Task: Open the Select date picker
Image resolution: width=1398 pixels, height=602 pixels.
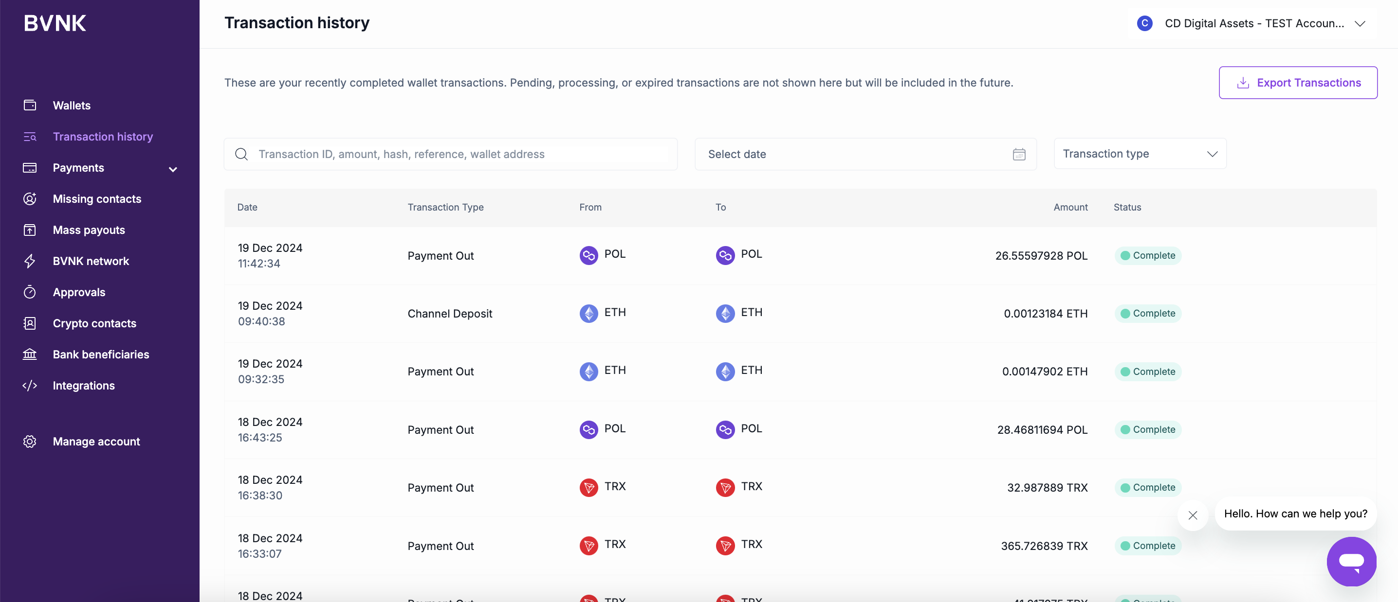Action: tap(865, 154)
